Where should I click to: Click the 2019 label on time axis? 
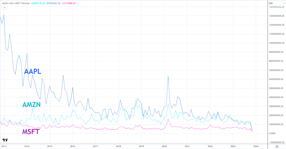(141, 146)
